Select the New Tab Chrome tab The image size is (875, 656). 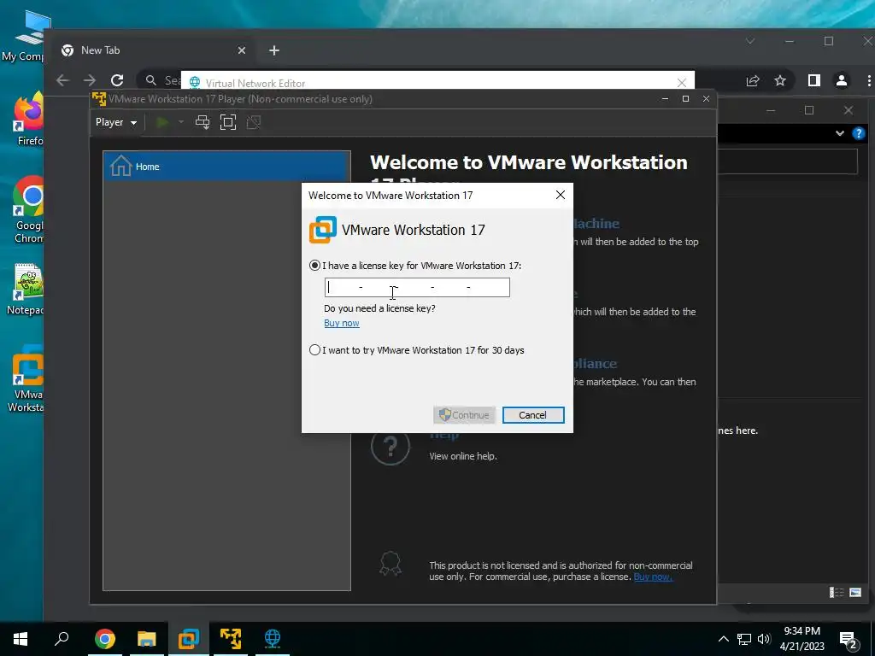tap(154, 50)
